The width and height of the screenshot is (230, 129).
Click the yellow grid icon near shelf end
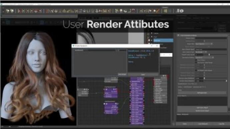(165, 11)
